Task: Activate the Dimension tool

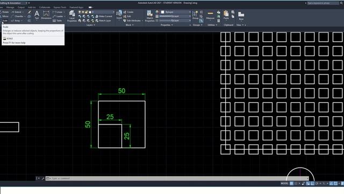Action: click(x=46, y=15)
